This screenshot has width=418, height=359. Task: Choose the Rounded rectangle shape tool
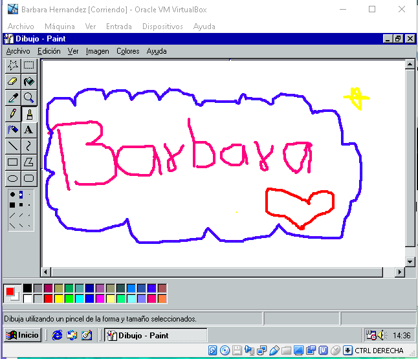click(x=29, y=178)
